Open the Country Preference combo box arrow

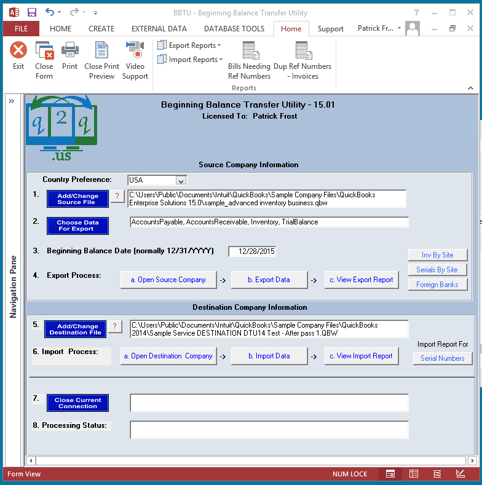181,180
